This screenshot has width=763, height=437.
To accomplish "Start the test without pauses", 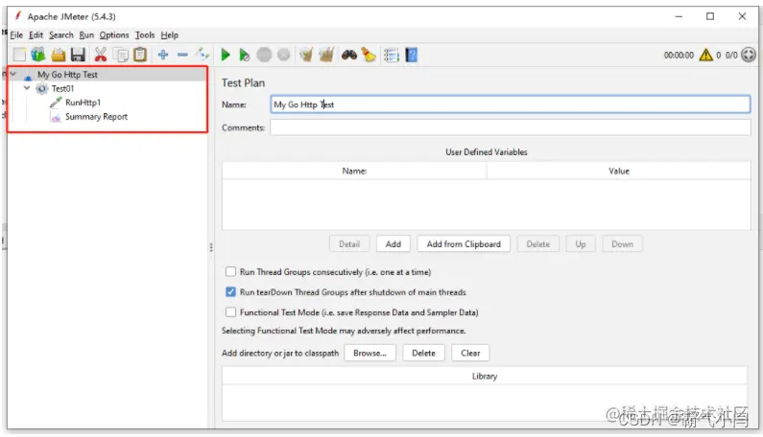I will pyautogui.click(x=245, y=55).
